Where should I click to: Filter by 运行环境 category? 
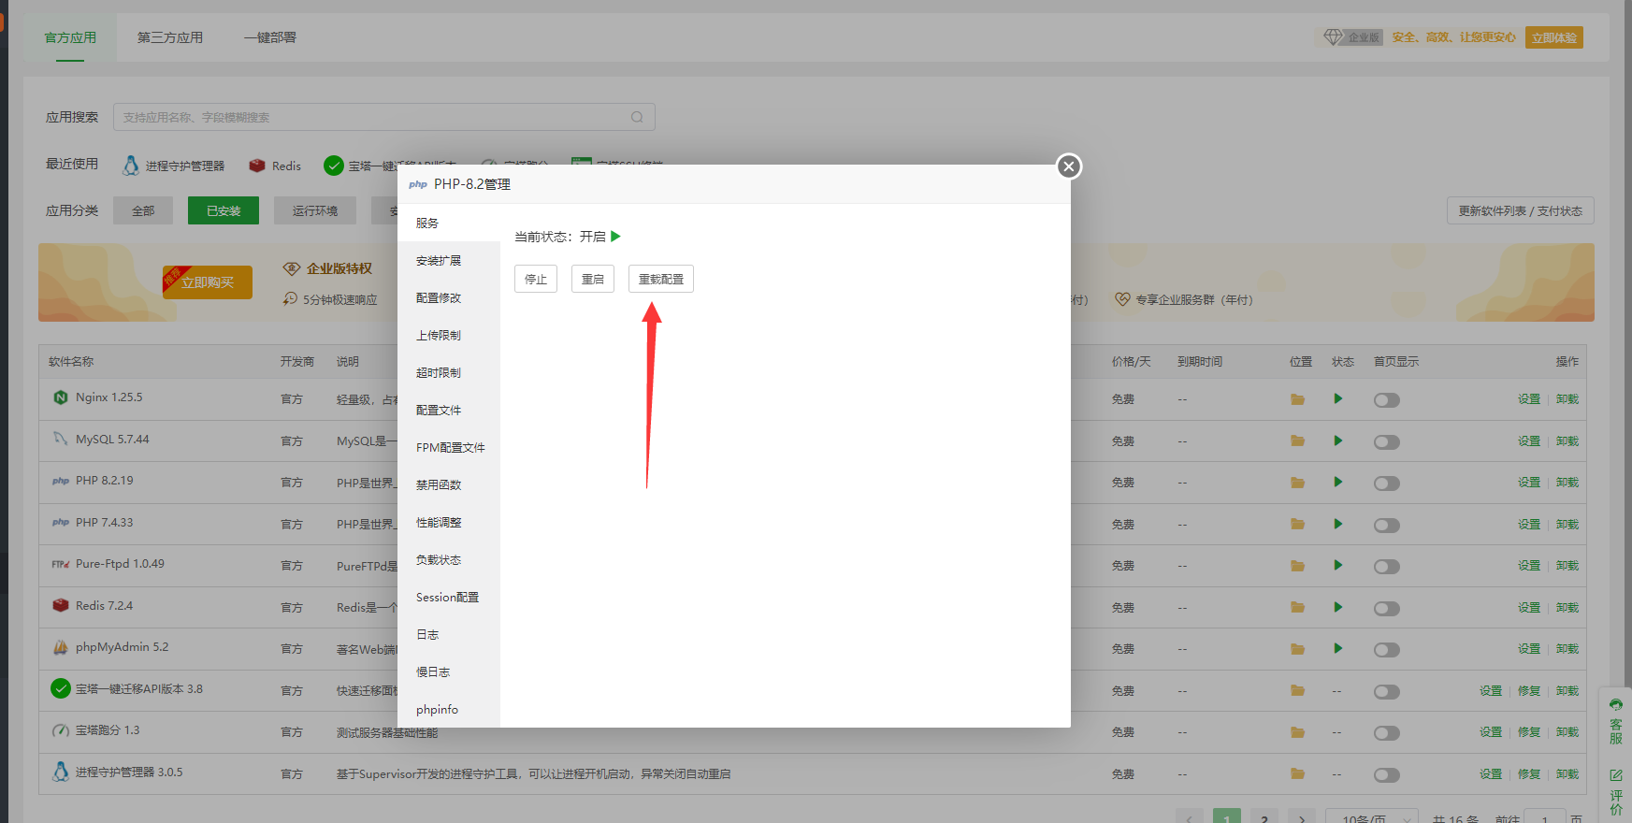(315, 210)
